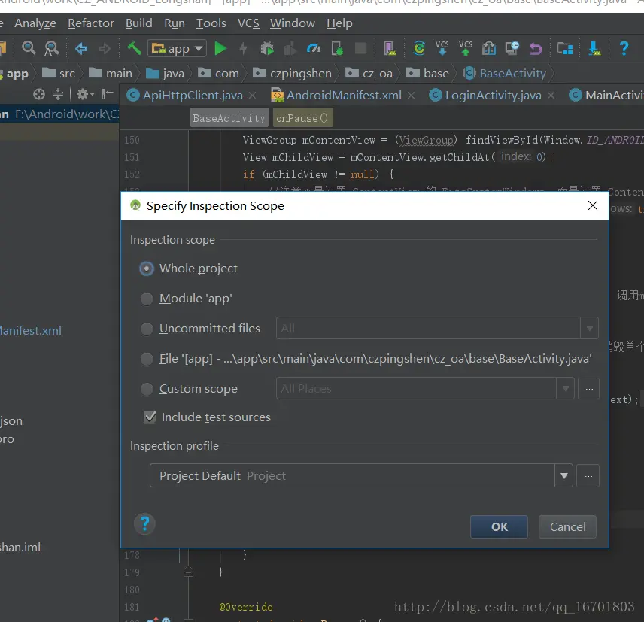
Task: Click Attach debugger to Android process icon
Action: [337, 48]
